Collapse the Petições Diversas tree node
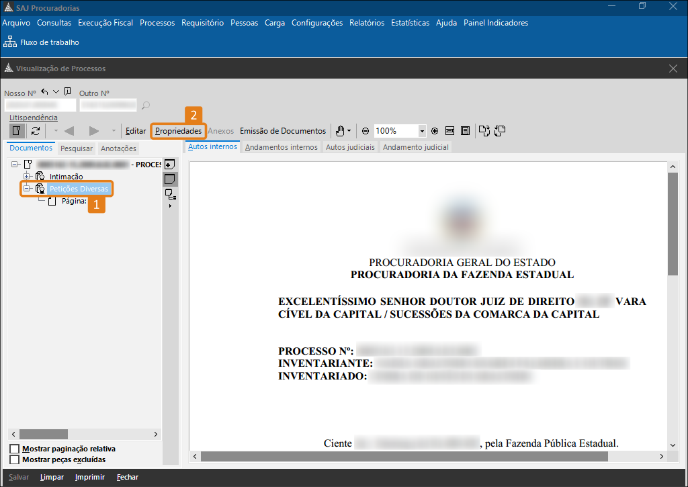 point(28,189)
